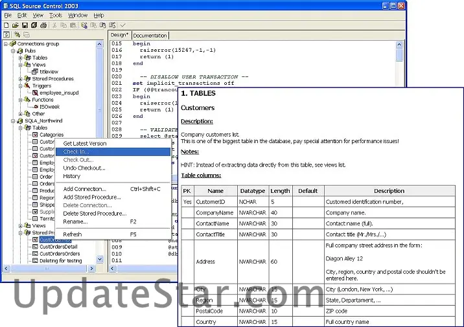The height and width of the screenshot is (327, 464).
Task: Click the refresh icon above the tree
Action: tap(6, 35)
